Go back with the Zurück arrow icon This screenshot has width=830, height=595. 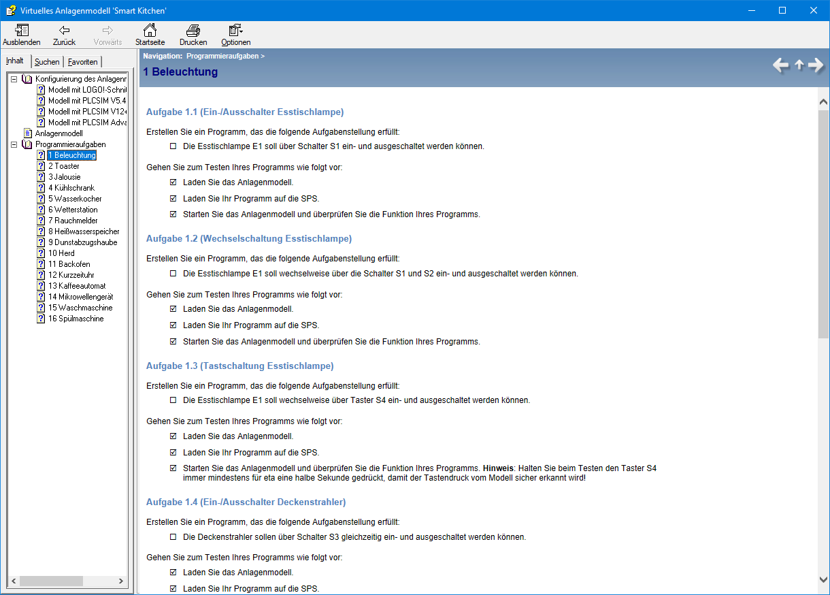tap(64, 31)
